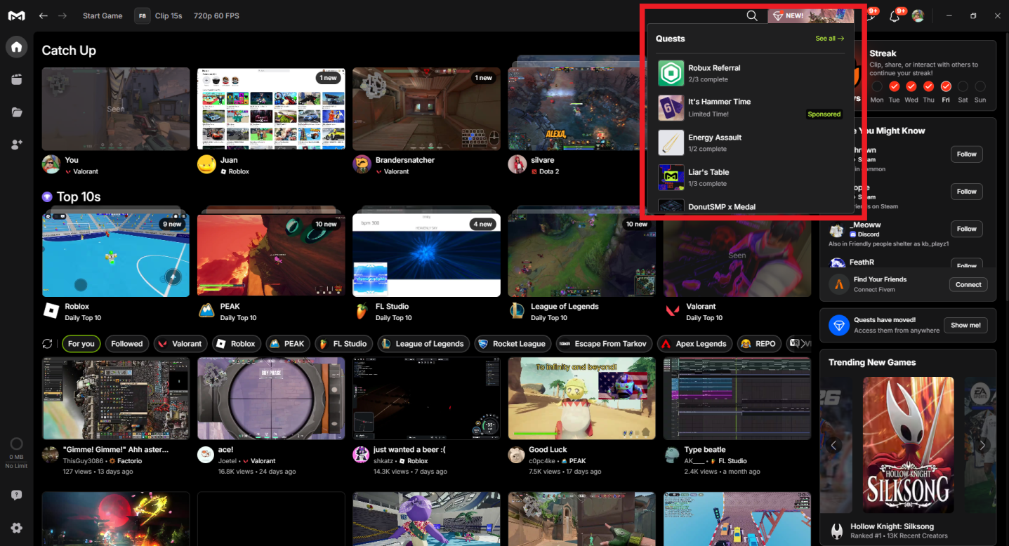The image size is (1009, 546).
Task: Click Start Game in the top bar
Action: point(103,15)
